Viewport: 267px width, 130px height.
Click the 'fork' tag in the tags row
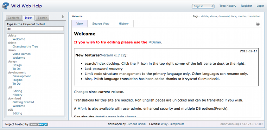click(234, 16)
